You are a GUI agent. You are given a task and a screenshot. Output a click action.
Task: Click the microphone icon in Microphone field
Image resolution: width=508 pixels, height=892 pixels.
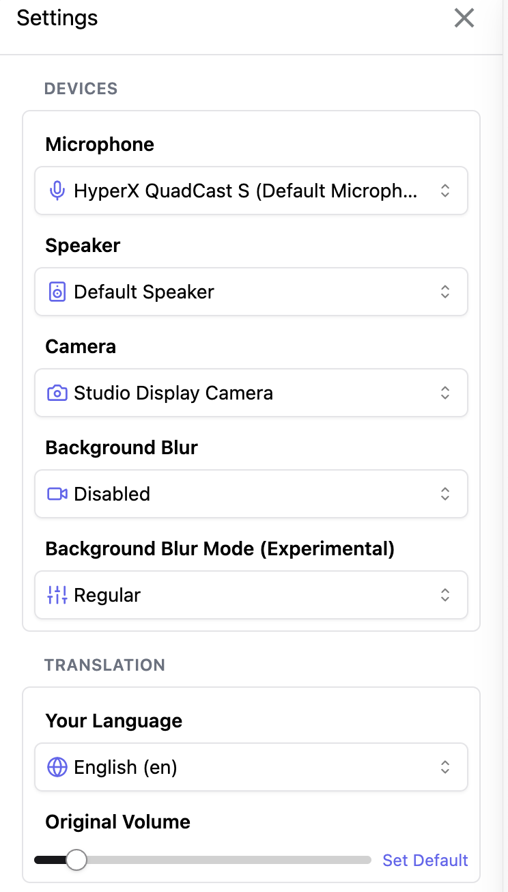pos(57,191)
